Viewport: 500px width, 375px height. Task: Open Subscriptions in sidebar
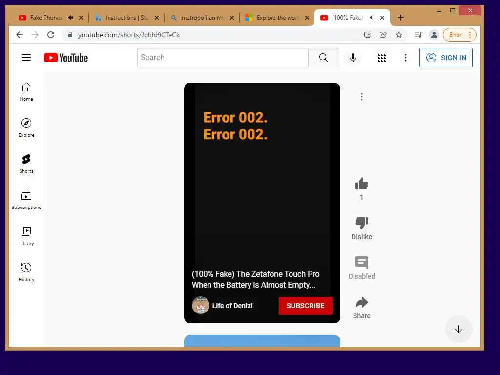[x=26, y=200]
